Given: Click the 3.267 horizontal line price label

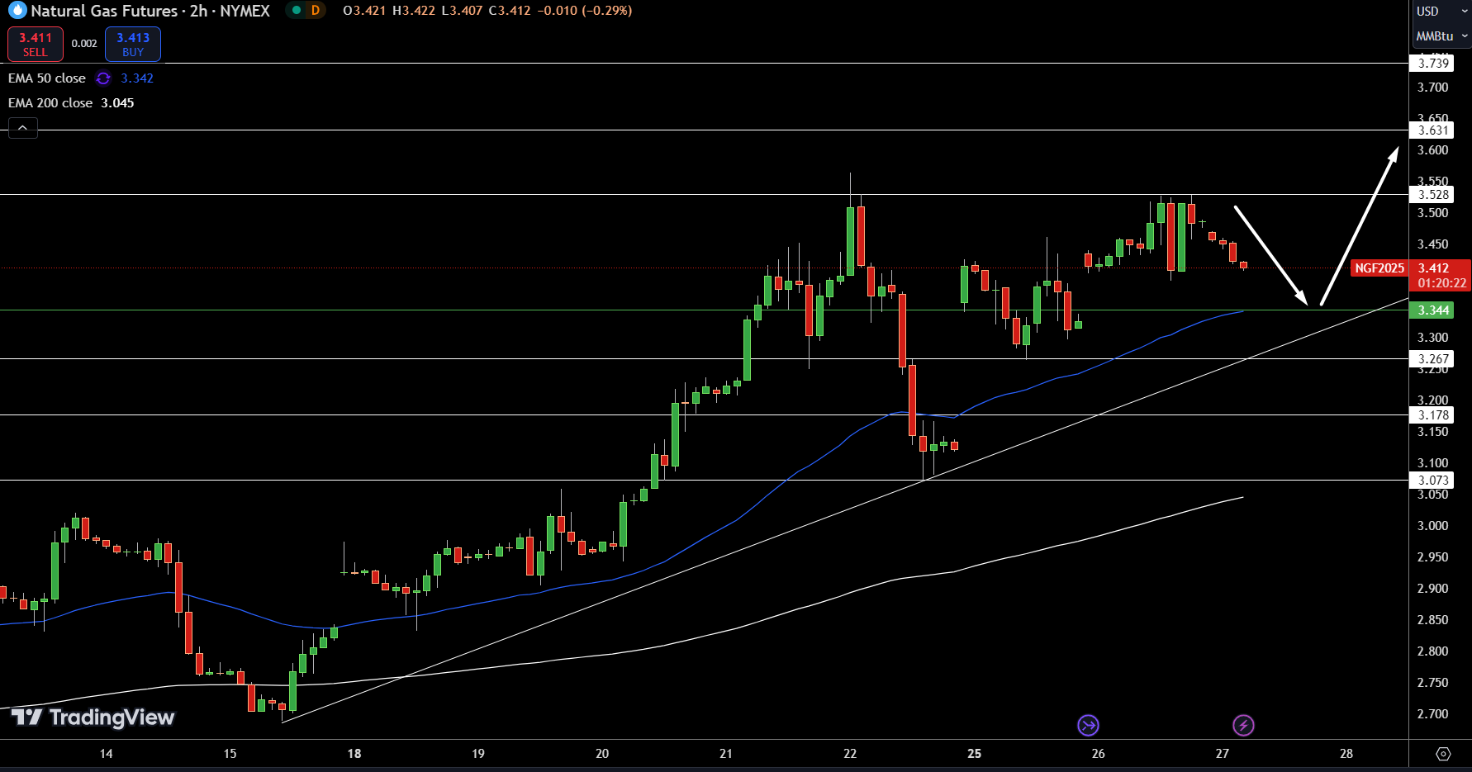Looking at the screenshot, I should [1433, 359].
